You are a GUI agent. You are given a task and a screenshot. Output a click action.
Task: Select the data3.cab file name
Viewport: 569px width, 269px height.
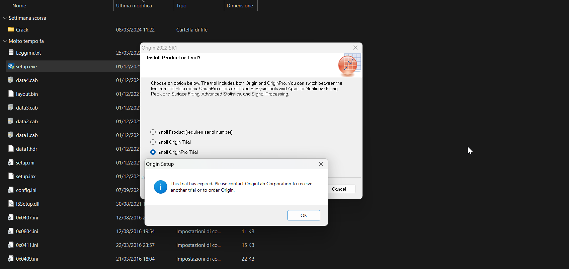coord(27,108)
